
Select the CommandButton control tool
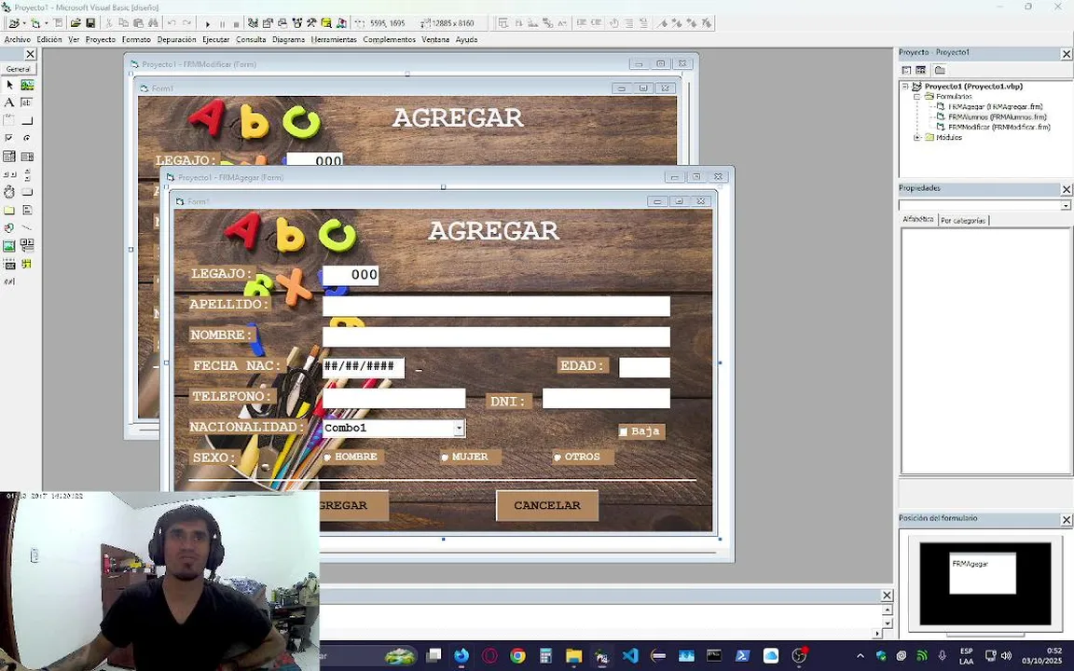pos(27,120)
